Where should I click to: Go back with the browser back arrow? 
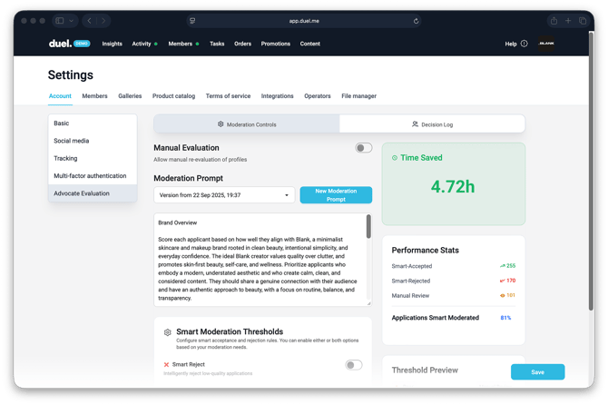89,20
